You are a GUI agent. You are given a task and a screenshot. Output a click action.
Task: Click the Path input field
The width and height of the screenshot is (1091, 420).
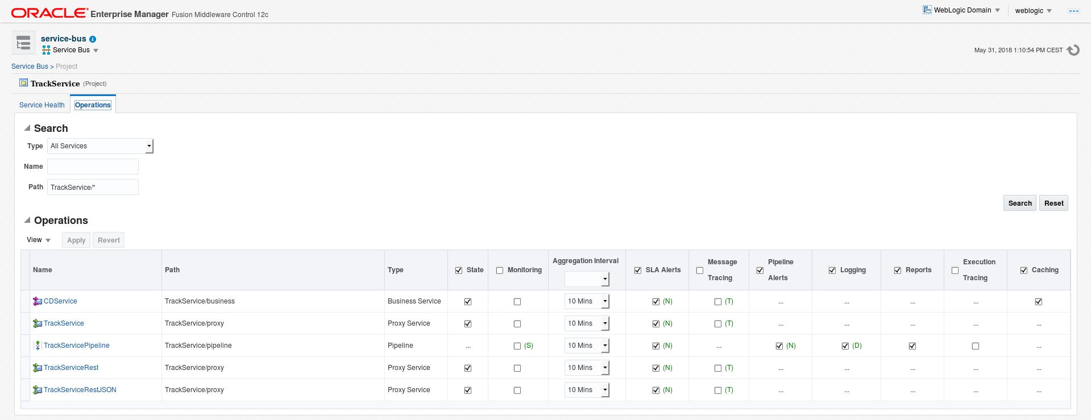[93, 187]
